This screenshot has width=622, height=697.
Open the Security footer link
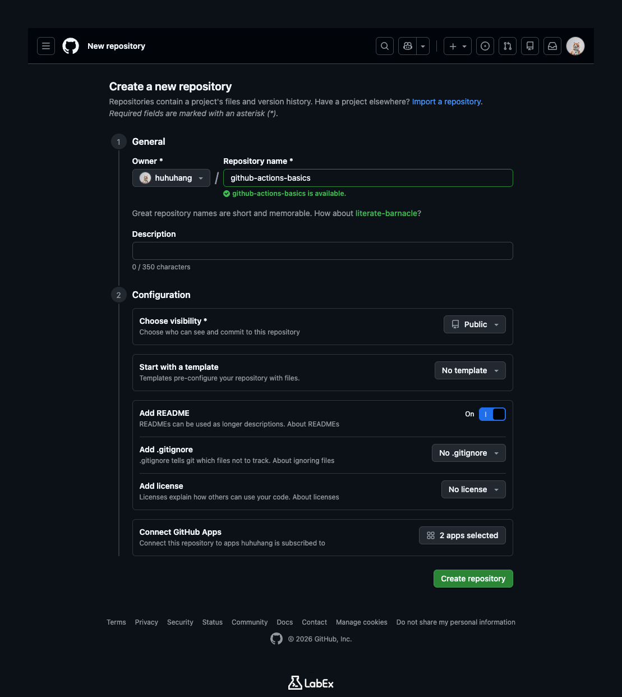(x=180, y=622)
